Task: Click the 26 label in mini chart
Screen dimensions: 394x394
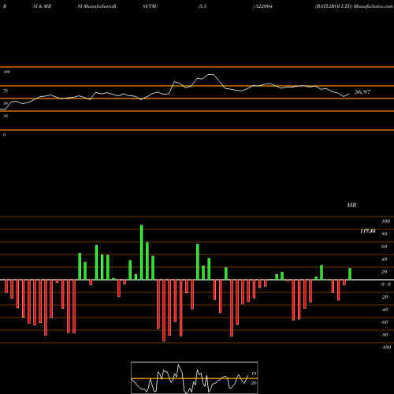Action: click(254, 383)
